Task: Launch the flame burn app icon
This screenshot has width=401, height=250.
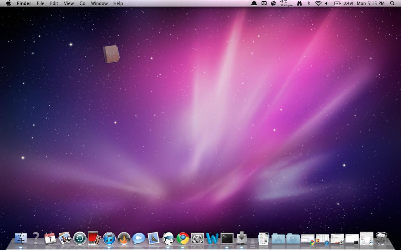Action: (x=124, y=238)
